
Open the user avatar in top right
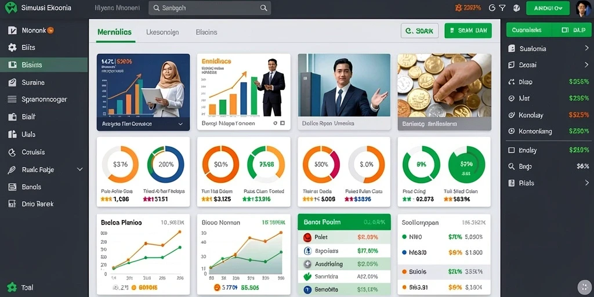(584, 8)
